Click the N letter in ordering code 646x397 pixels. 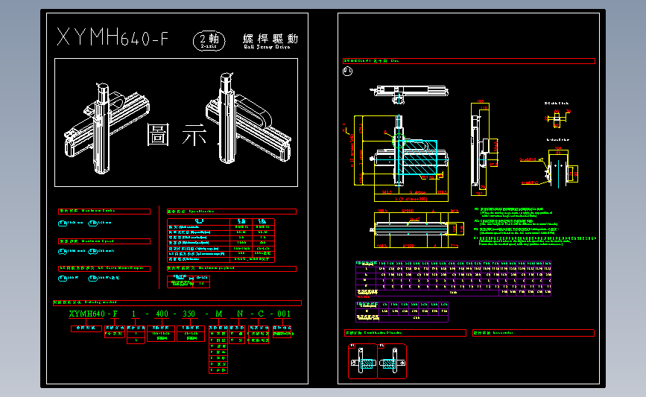240,314
